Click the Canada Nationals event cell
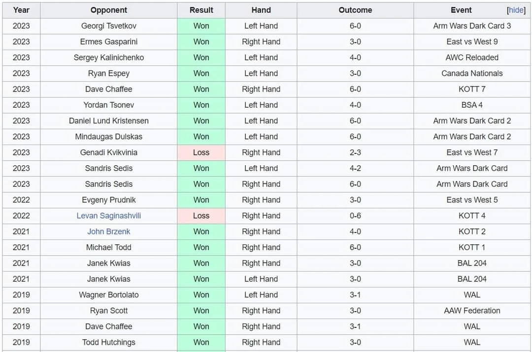This screenshot has height=352, width=532. [x=471, y=73]
